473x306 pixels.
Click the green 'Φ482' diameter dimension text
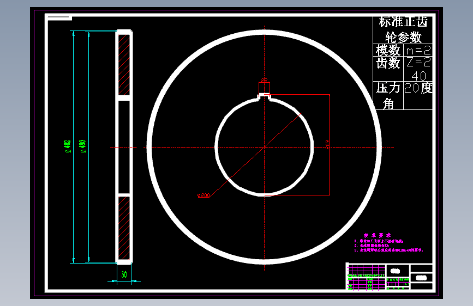68,146
